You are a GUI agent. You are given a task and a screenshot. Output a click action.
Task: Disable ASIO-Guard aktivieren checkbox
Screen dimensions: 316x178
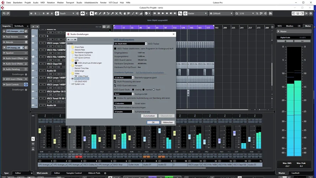tap(115, 85)
